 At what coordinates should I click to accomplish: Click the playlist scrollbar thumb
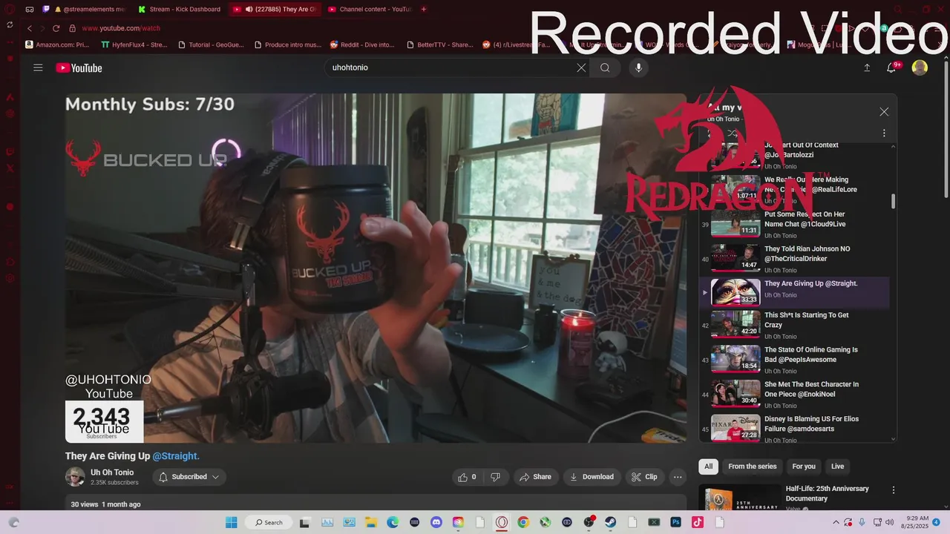[x=893, y=201]
